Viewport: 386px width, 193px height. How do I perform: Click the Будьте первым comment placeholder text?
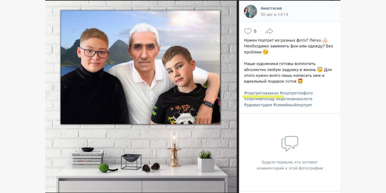290,166
